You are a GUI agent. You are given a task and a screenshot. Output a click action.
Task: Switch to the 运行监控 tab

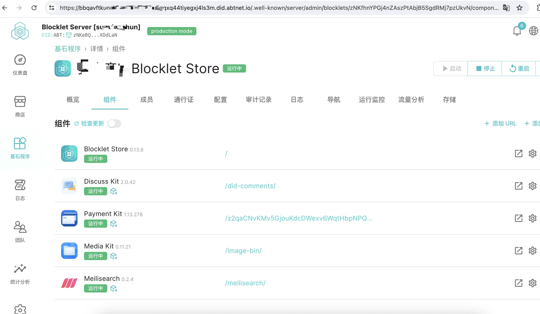372,99
